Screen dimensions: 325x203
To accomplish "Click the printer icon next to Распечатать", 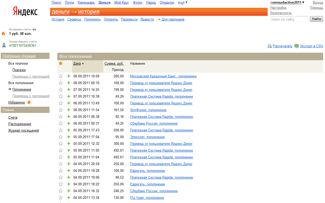I will tap(269, 46).
